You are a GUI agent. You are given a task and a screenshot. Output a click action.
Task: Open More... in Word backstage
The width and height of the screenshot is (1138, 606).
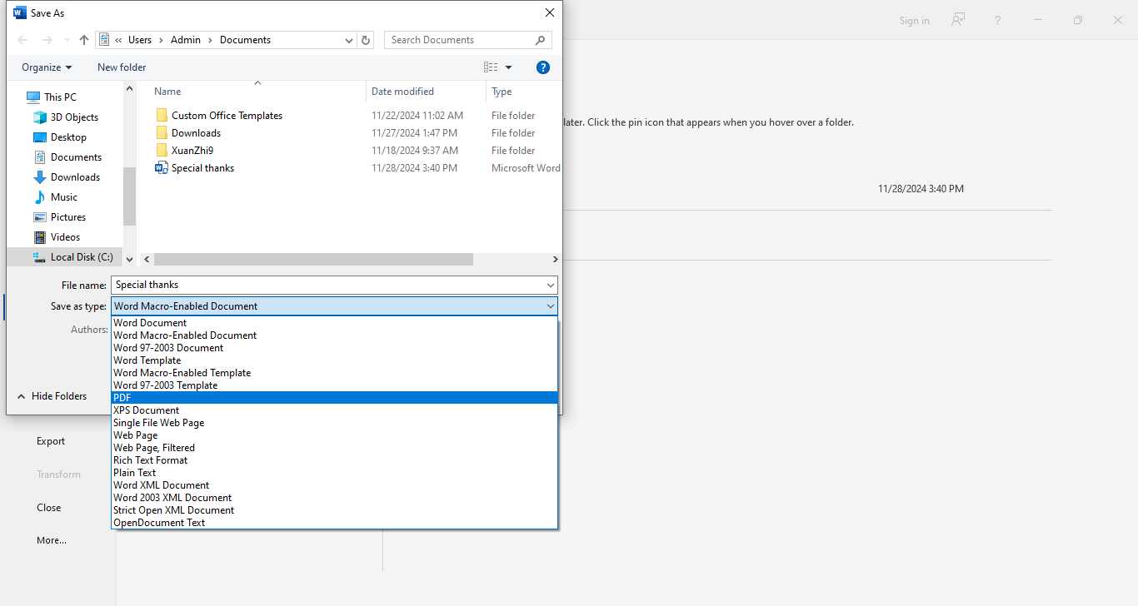click(x=52, y=540)
